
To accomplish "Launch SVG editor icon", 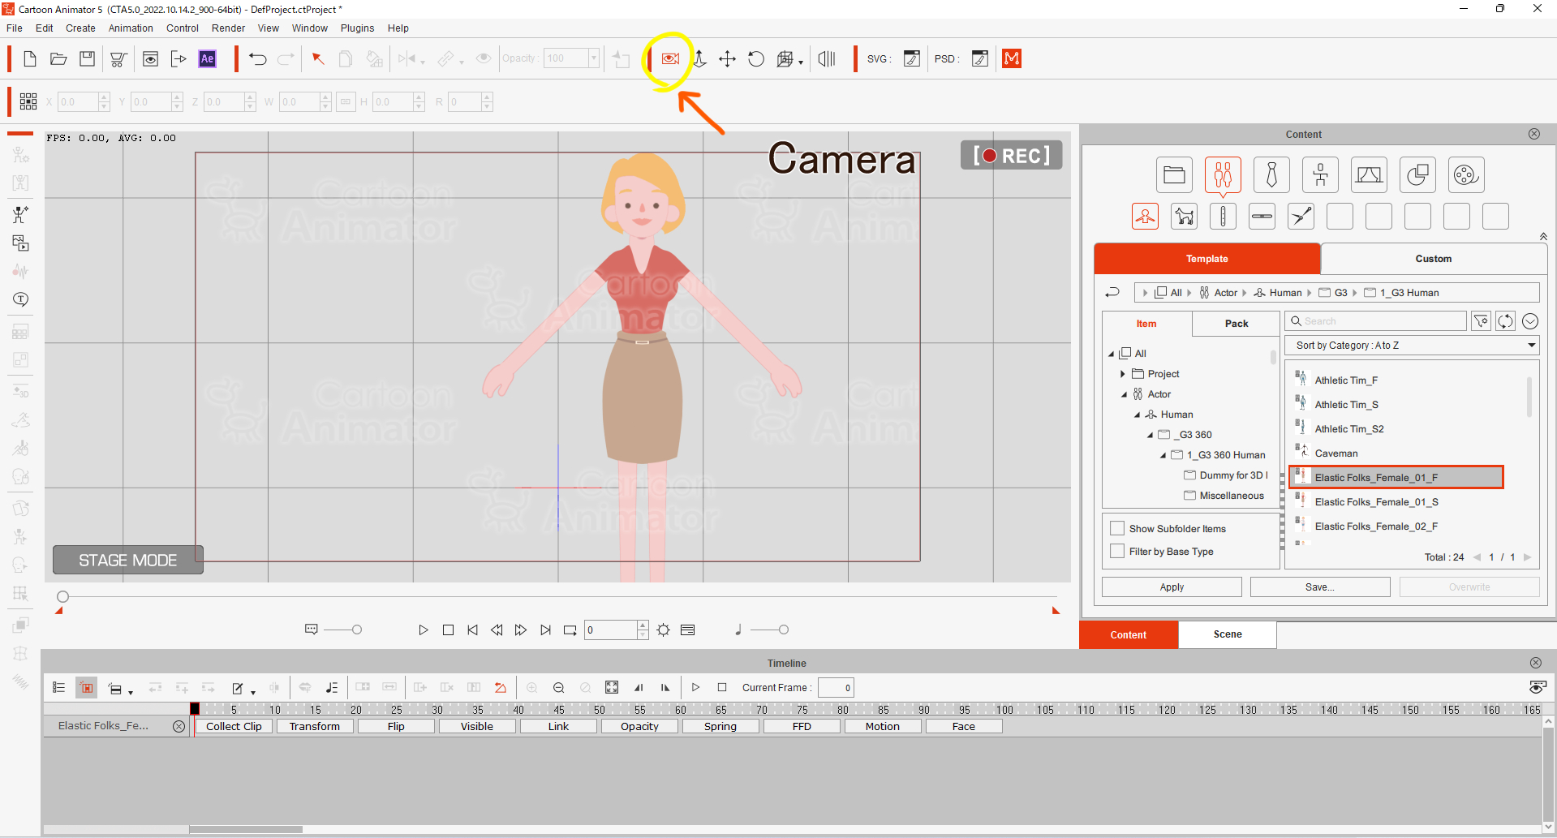I will click(x=912, y=58).
